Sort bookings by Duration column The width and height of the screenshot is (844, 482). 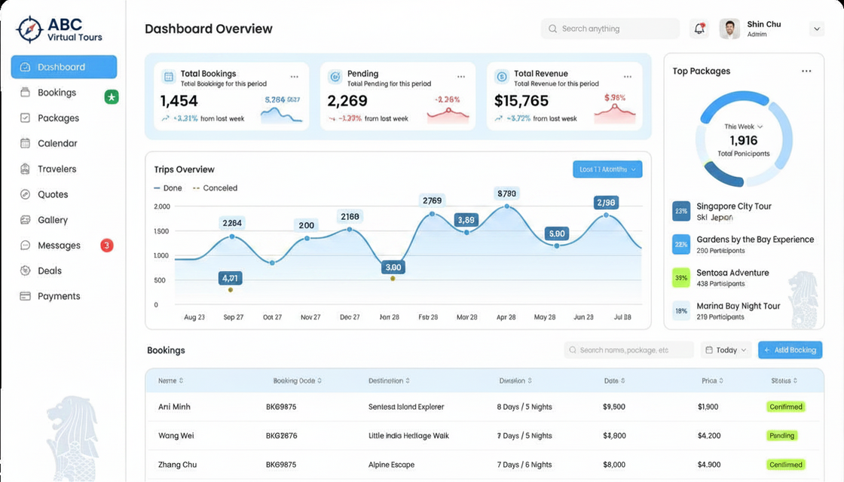[x=515, y=380]
